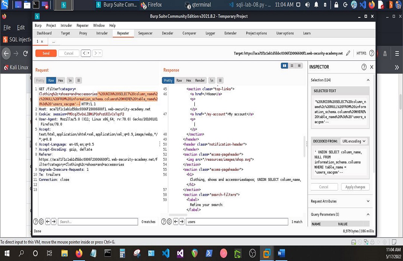The height and width of the screenshot is (261, 403).
Task: Switch request view to Pretty
Action: (x=40, y=81)
